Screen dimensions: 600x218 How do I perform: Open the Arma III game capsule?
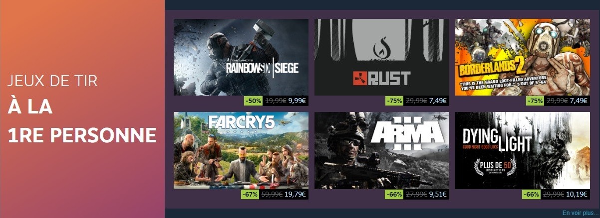pos(382,150)
